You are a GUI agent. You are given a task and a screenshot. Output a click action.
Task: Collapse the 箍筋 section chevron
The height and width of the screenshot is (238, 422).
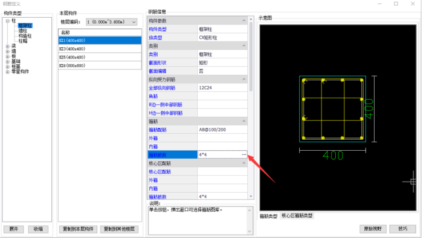244,121
